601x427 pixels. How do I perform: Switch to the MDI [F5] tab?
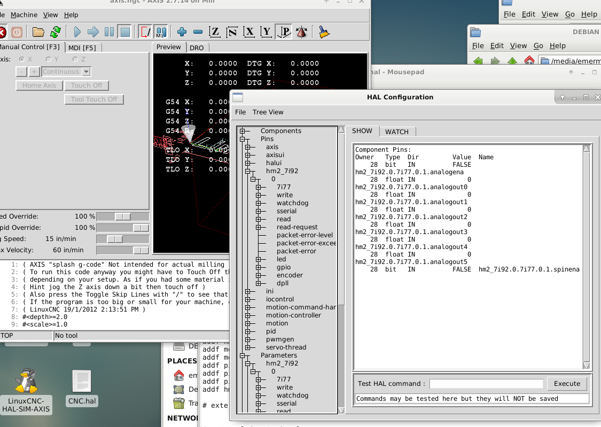point(82,48)
